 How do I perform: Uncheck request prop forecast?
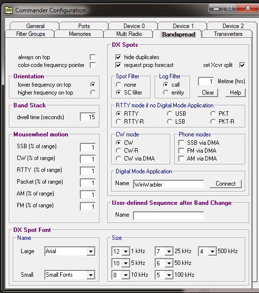[x=118, y=65]
